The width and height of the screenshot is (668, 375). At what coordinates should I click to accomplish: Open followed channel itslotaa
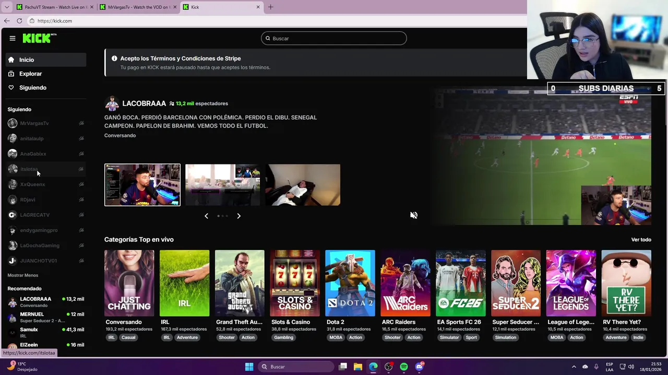coord(46,169)
